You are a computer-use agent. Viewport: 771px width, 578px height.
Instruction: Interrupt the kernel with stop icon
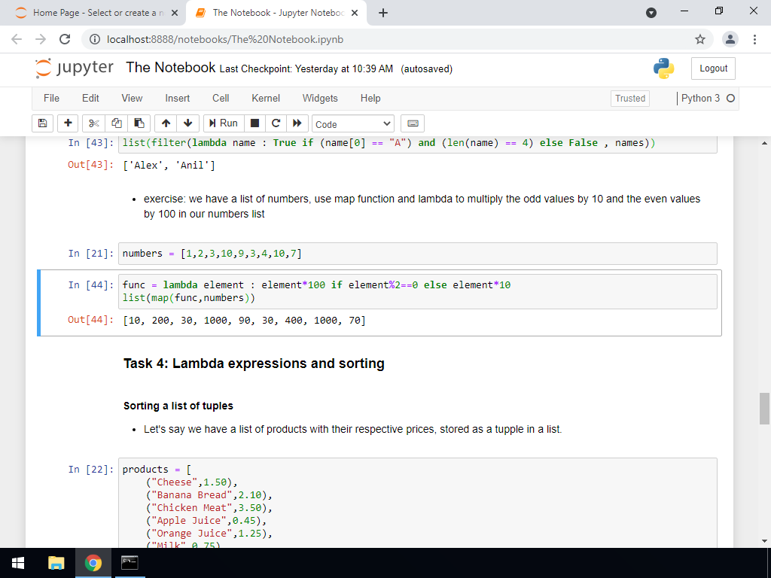tap(255, 123)
